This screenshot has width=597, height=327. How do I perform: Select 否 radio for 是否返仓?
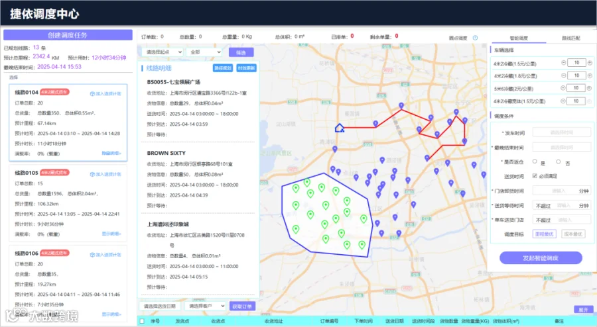(x=558, y=162)
